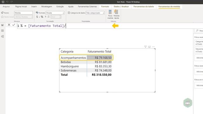Edit the measure Nome field
203x114 pixels.
click(x=23, y=13)
